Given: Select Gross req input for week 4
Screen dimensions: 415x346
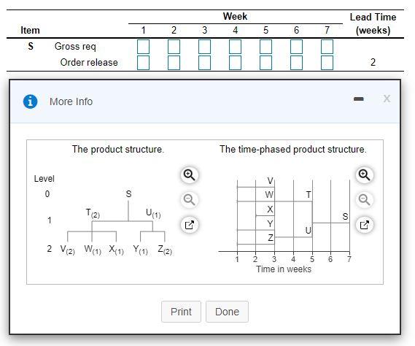Looking at the screenshot, I should [x=235, y=47].
